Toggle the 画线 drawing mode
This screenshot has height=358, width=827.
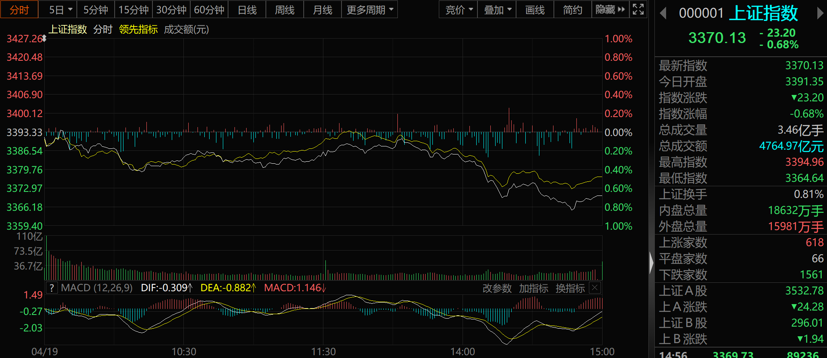click(x=535, y=10)
